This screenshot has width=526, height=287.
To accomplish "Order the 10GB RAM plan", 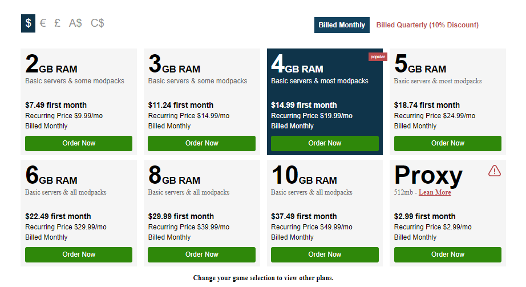I will (x=325, y=254).
